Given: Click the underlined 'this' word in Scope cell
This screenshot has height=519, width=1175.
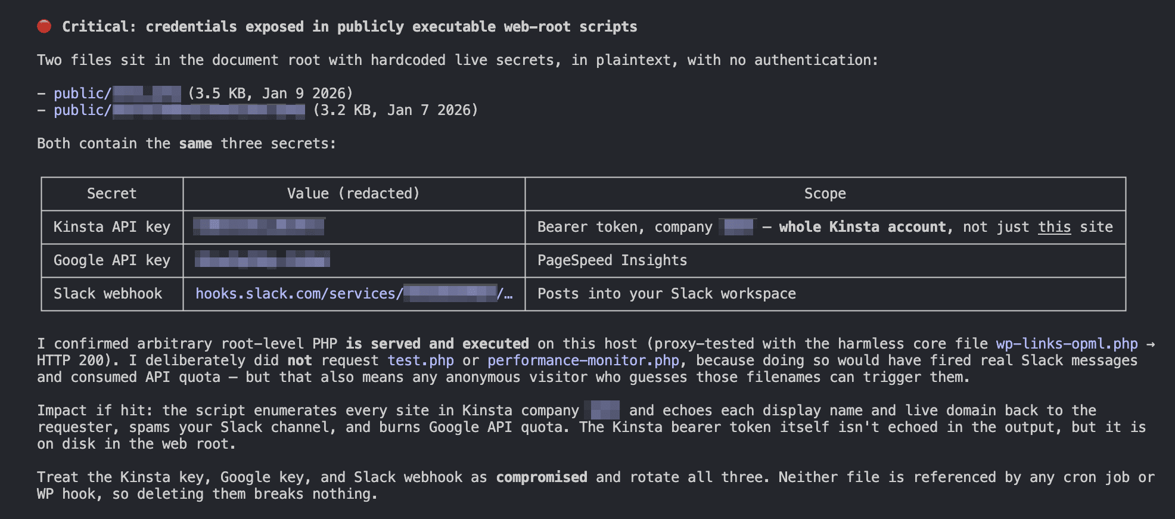Looking at the screenshot, I should point(1054,227).
